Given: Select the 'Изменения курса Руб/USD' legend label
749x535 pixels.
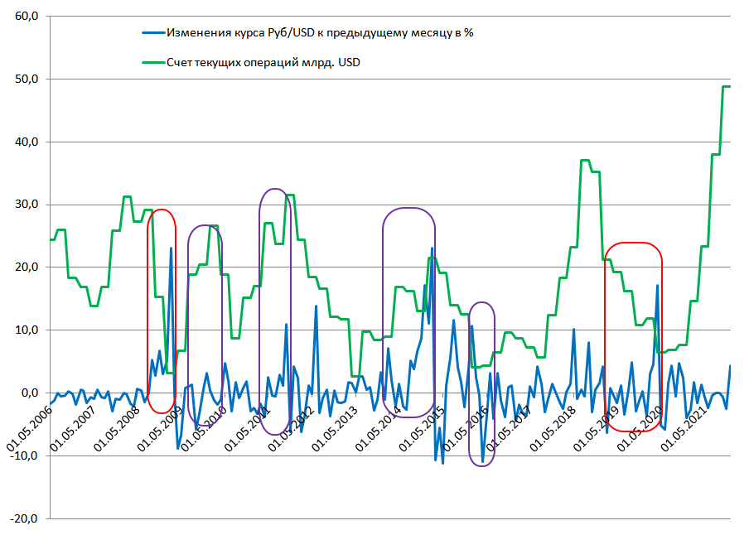Looking at the screenshot, I should pyautogui.click(x=320, y=33).
